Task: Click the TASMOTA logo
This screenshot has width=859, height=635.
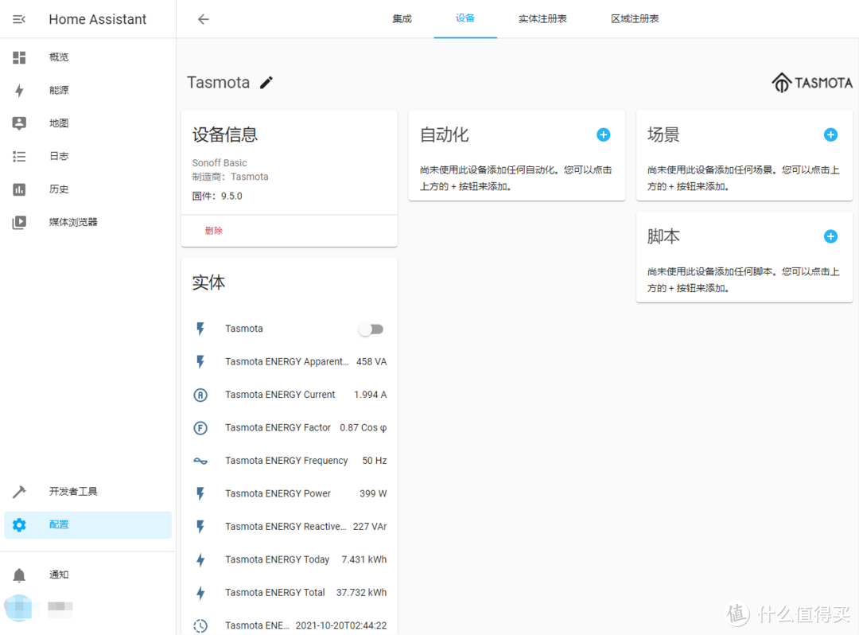Action: pyautogui.click(x=812, y=82)
